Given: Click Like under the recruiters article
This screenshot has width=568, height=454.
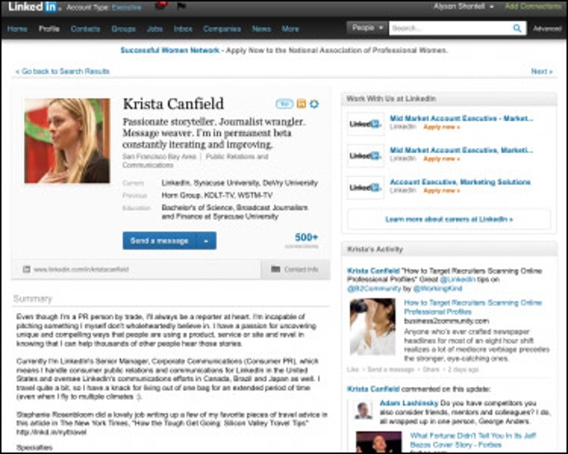Looking at the screenshot, I should click(x=353, y=370).
